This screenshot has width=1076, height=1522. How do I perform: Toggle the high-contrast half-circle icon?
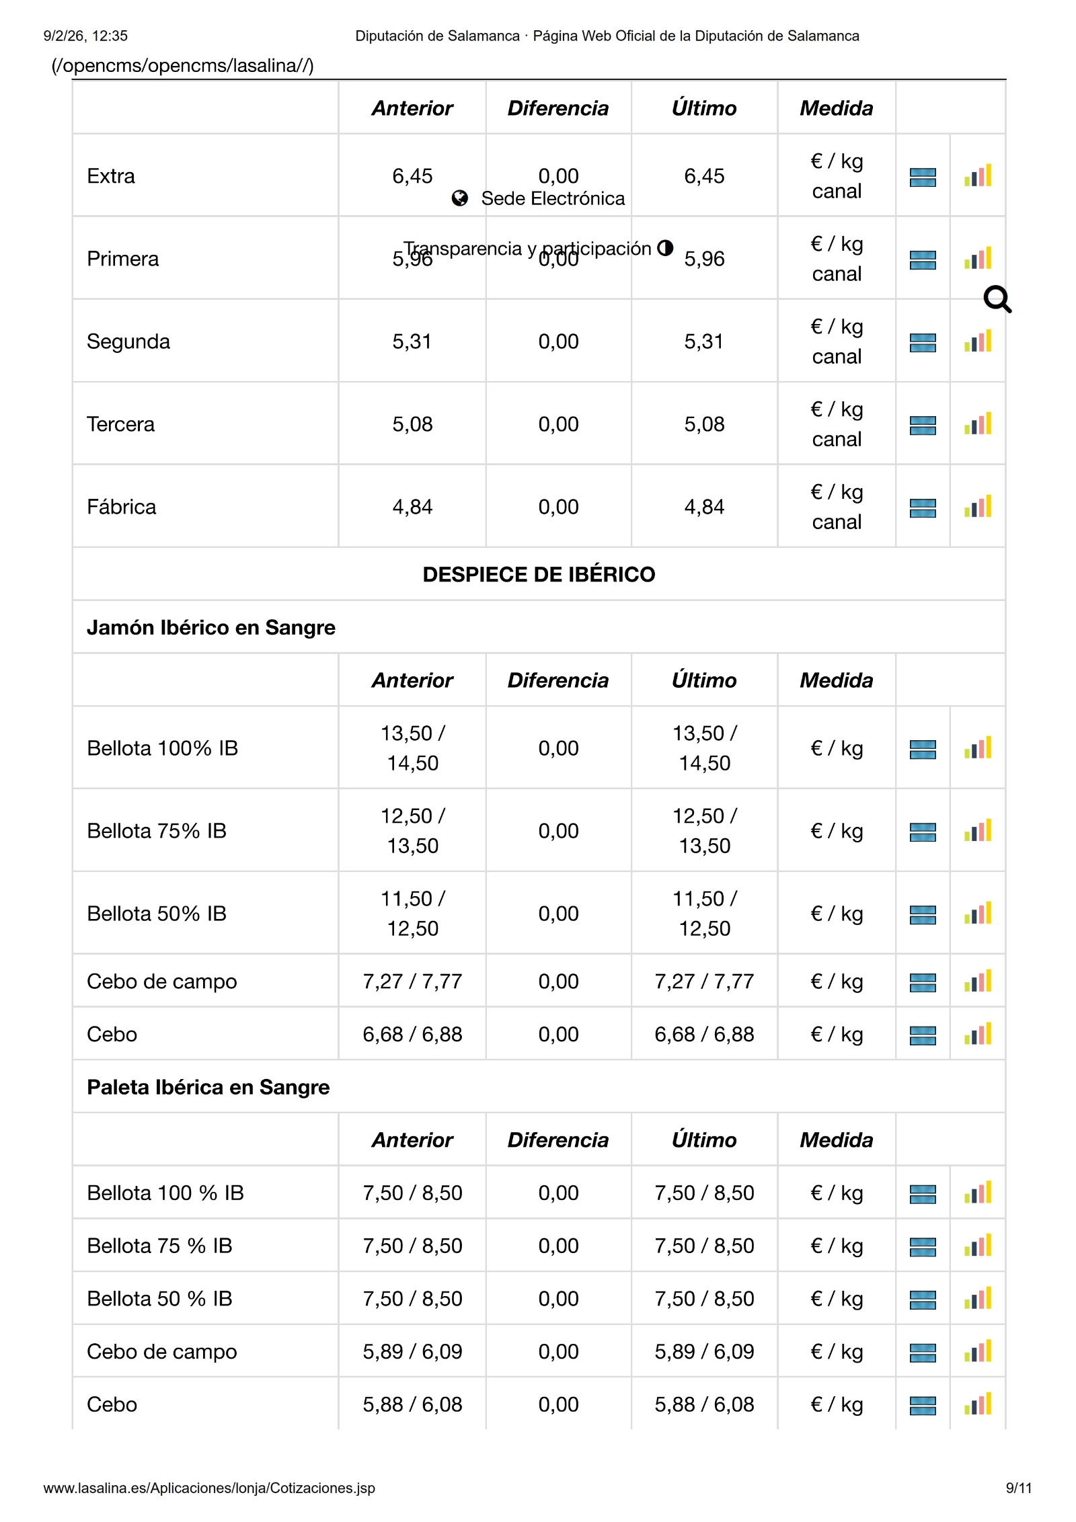click(x=665, y=247)
